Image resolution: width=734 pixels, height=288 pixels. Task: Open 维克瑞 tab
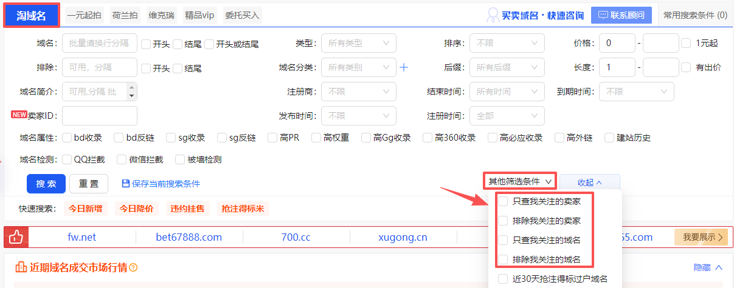[162, 15]
